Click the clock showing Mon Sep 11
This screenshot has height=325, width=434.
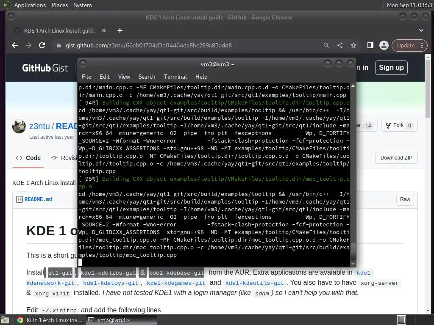409,5
